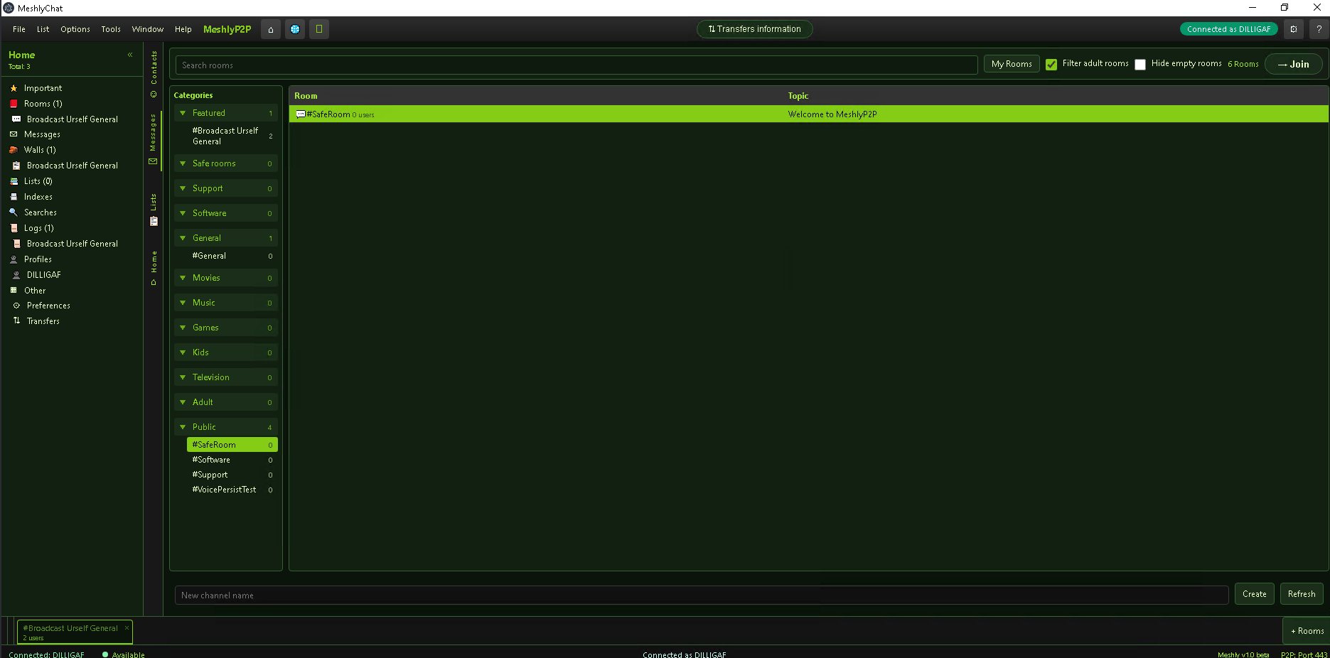This screenshot has width=1330, height=658.
Task: Select #VoicePersistTest in Public category
Action: click(x=232, y=490)
